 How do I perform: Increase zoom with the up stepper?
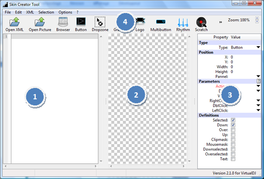pyautogui.click(x=257, y=18)
